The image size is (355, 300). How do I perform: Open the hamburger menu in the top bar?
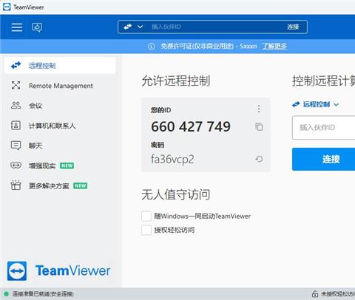[17, 27]
